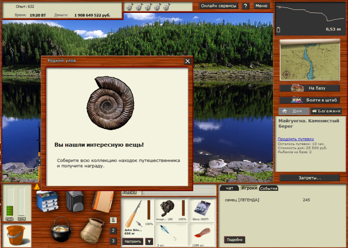The height and width of the screenshot is (248, 348).
Task: Switch to the Багажник tab
Action: click(x=326, y=111)
